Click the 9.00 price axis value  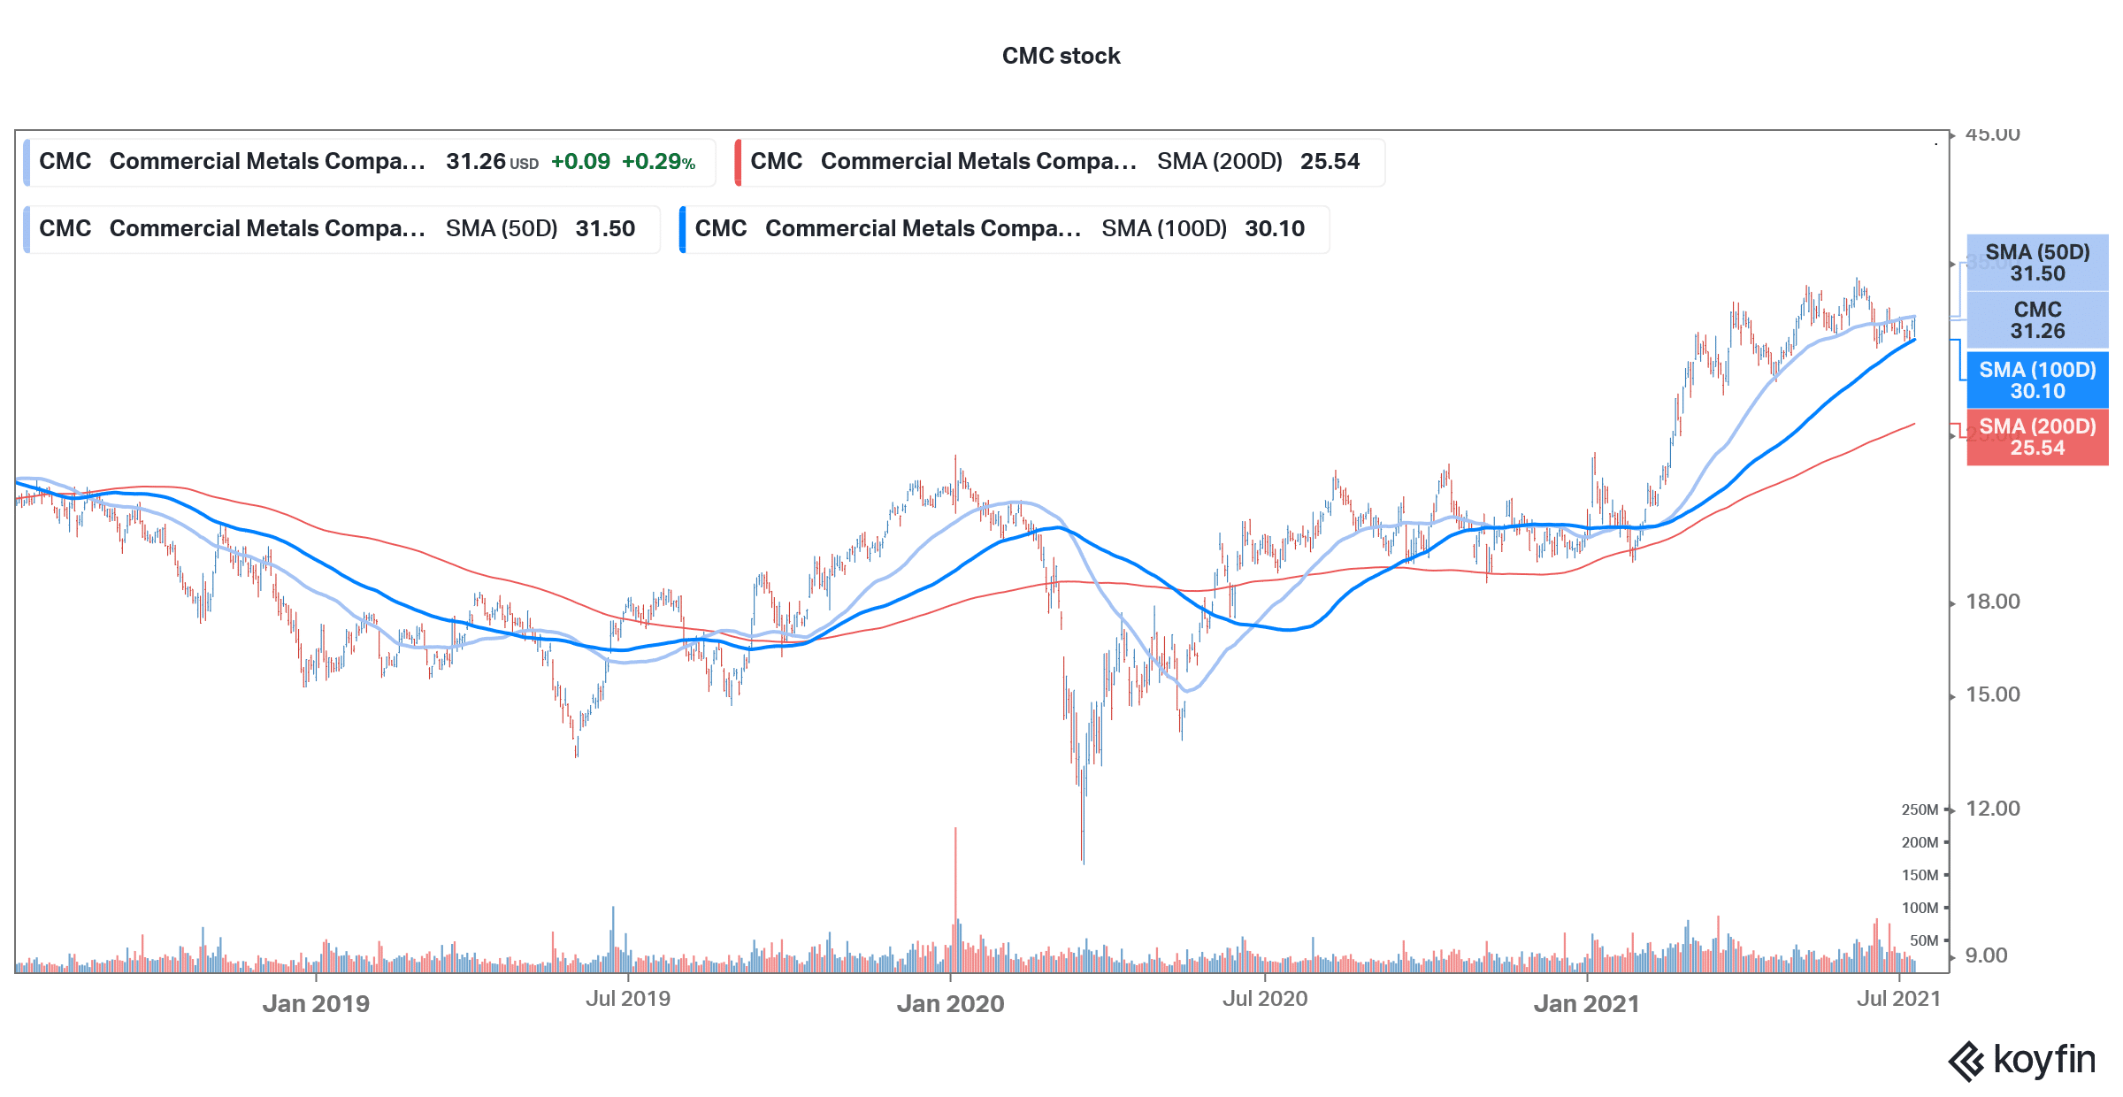click(x=1987, y=955)
